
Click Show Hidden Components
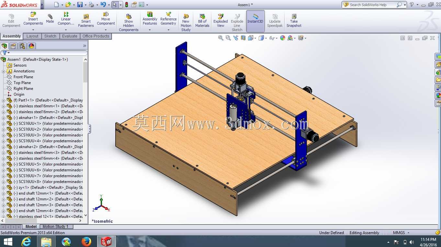pos(129,23)
